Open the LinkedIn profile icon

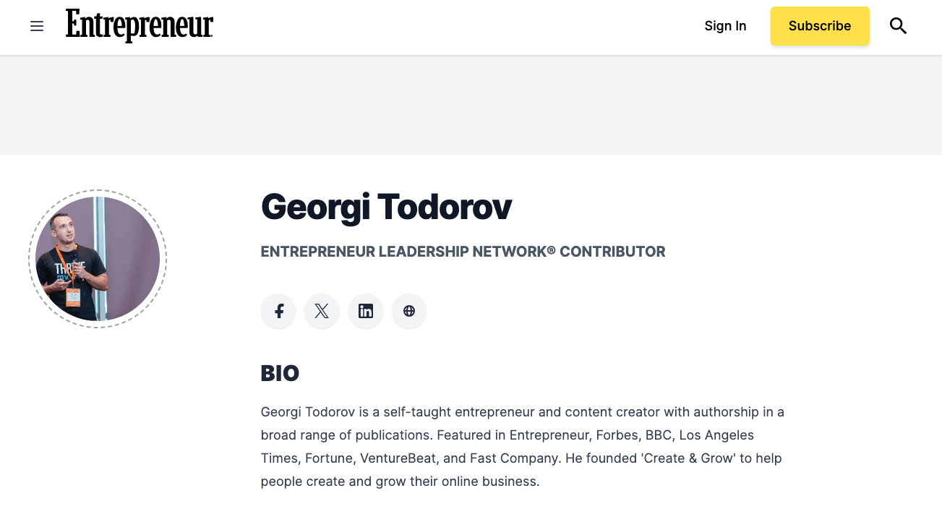pos(366,311)
